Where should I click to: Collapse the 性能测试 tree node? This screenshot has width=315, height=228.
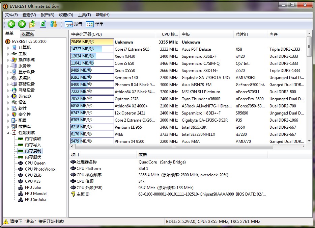click(x=8, y=133)
